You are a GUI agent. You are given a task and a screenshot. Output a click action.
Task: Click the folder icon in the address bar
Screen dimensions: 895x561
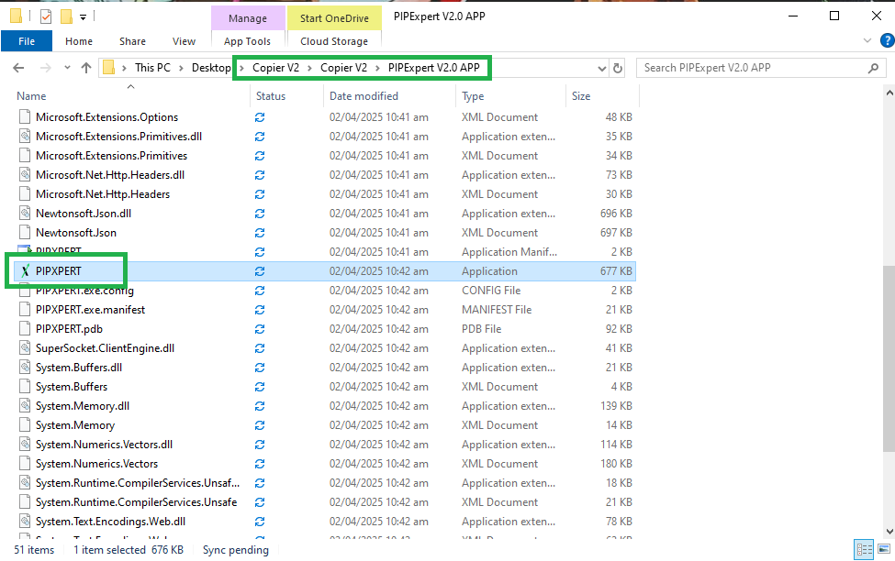click(108, 68)
